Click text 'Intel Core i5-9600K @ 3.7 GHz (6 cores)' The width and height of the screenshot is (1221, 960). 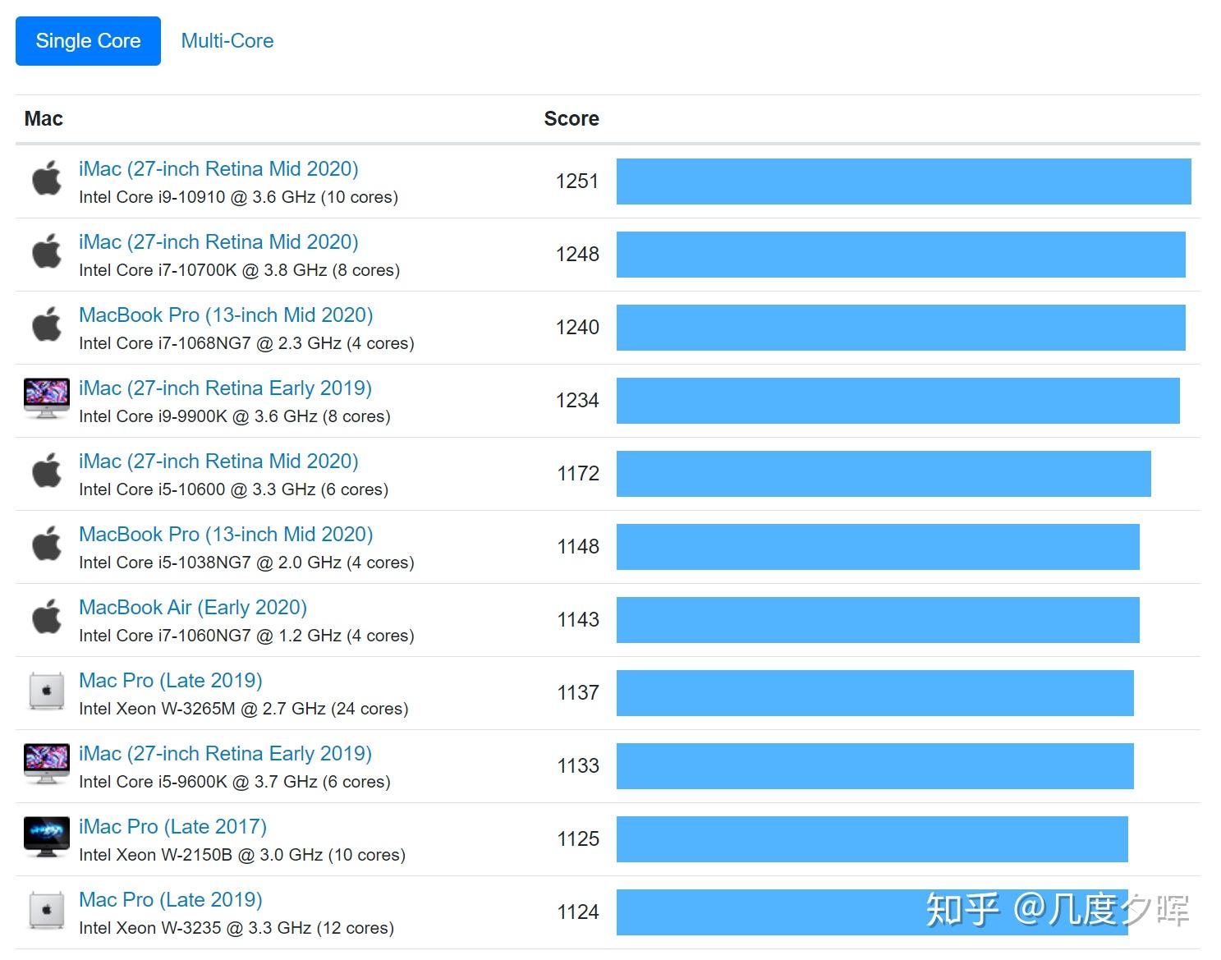234,782
